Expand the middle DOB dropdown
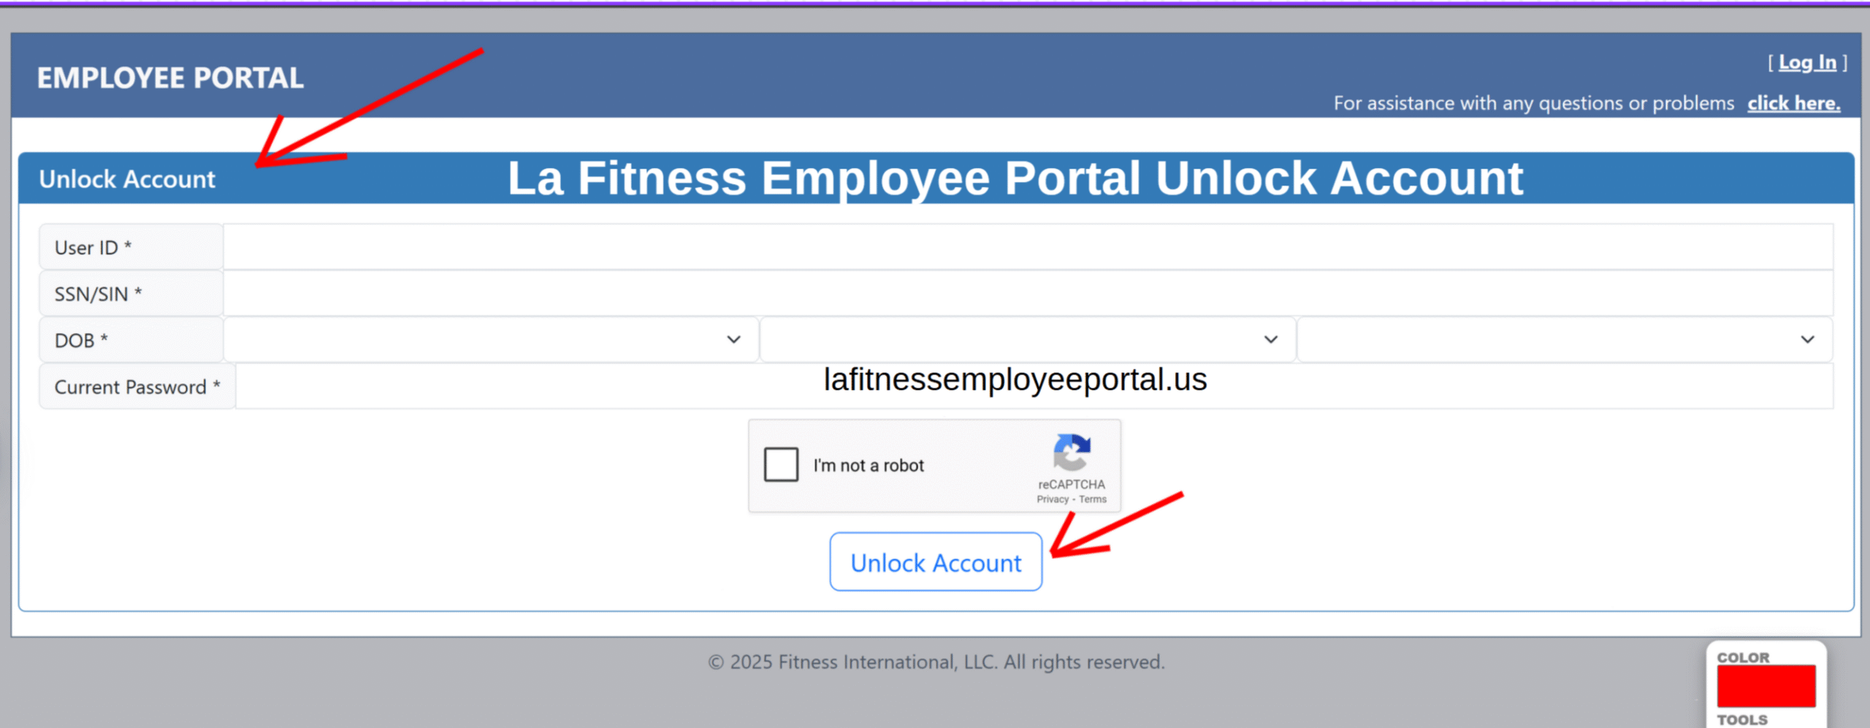The height and width of the screenshot is (728, 1870). [x=1028, y=340]
